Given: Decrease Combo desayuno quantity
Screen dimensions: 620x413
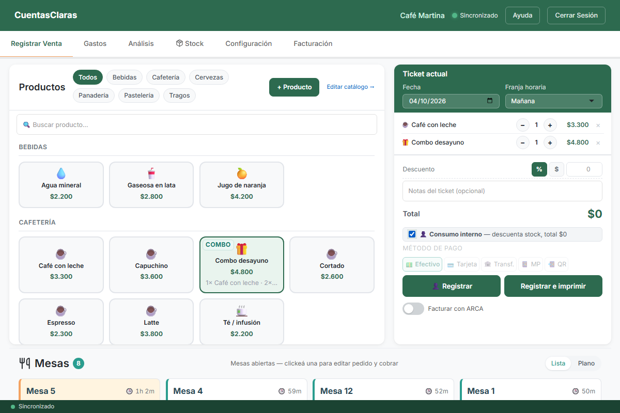Looking at the screenshot, I should [x=523, y=142].
